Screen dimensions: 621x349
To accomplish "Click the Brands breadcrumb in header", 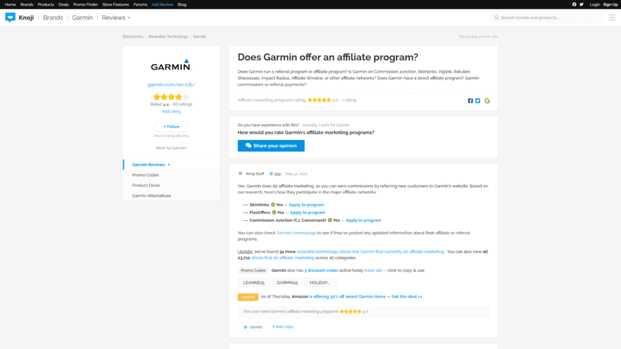I will click(53, 18).
